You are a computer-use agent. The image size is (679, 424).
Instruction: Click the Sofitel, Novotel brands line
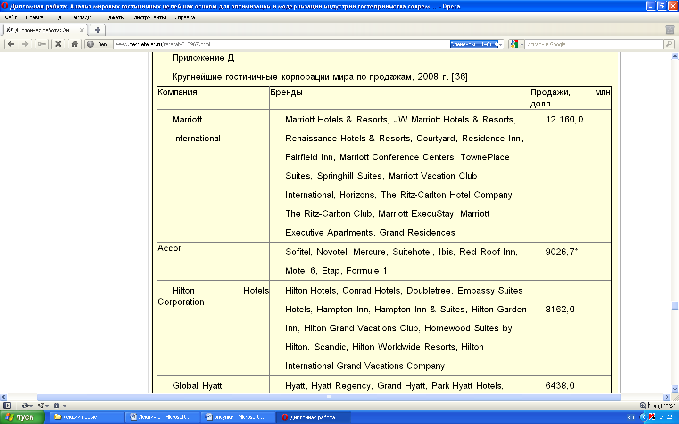coord(401,252)
